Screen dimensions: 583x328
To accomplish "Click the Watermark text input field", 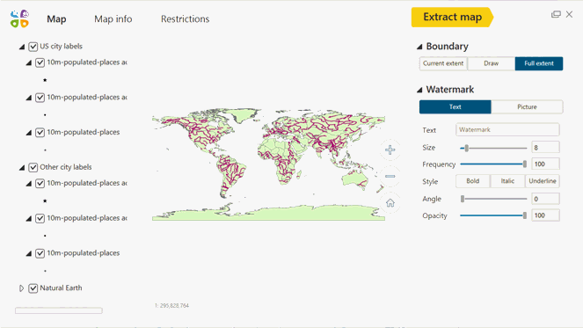I will [507, 130].
